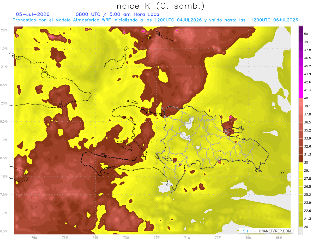Select the date '05-Jul-2026'

pos(33,14)
